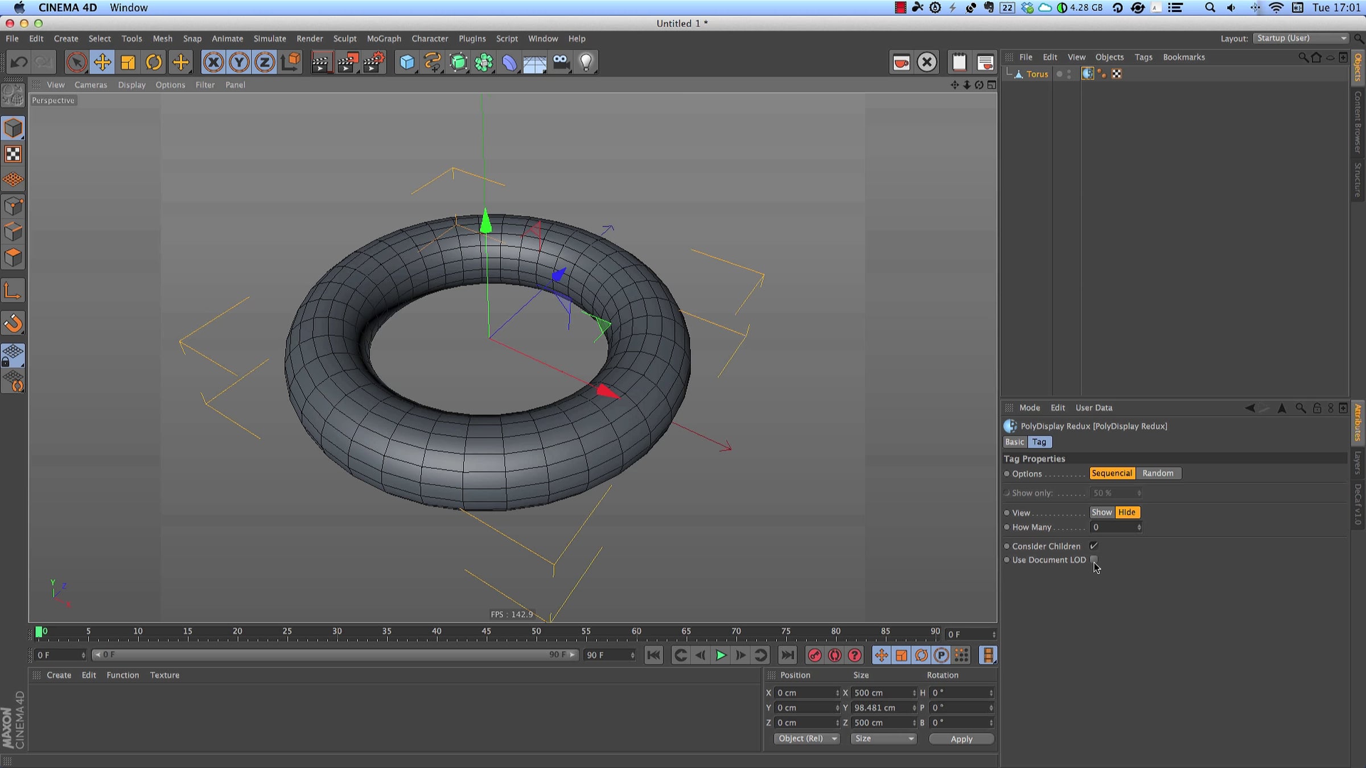
Task: Add a Camera object from toolbar
Action: (561, 62)
